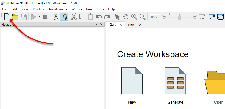Toggle the prompt for parameters icon
The height and width of the screenshot is (109, 225).
[x=55, y=17]
